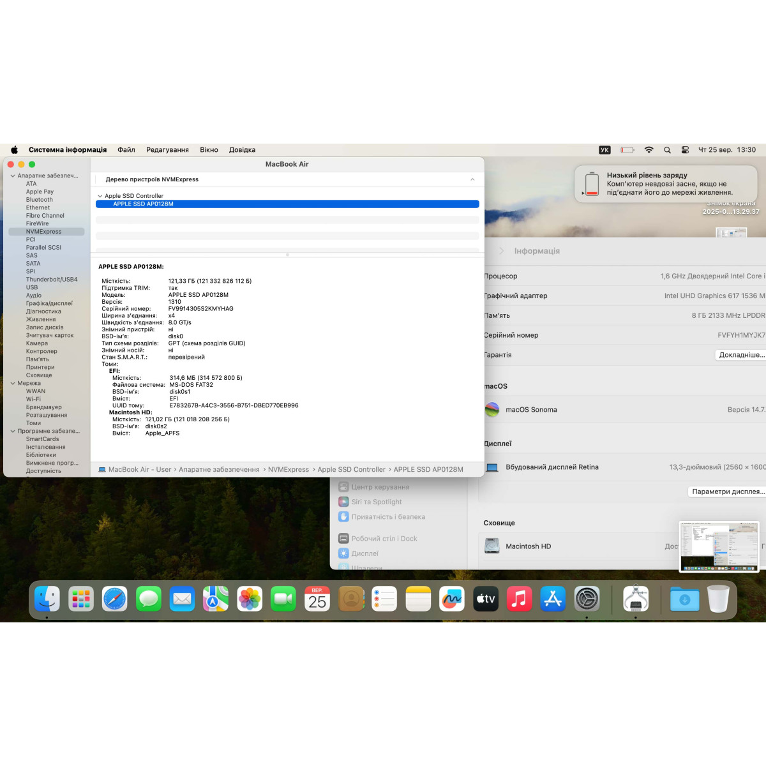The width and height of the screenshot is (766, 766).
Task: Open Trash in the dock
Action: click(718, 599)
